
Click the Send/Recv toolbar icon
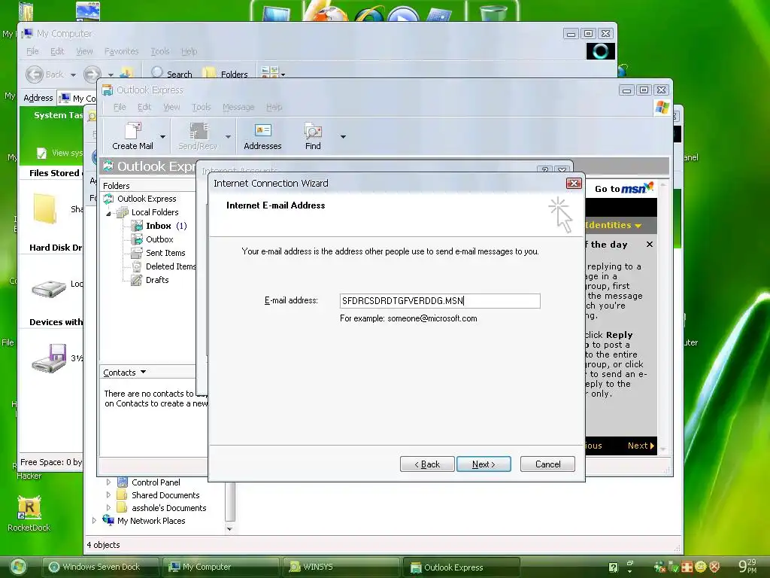198,136
